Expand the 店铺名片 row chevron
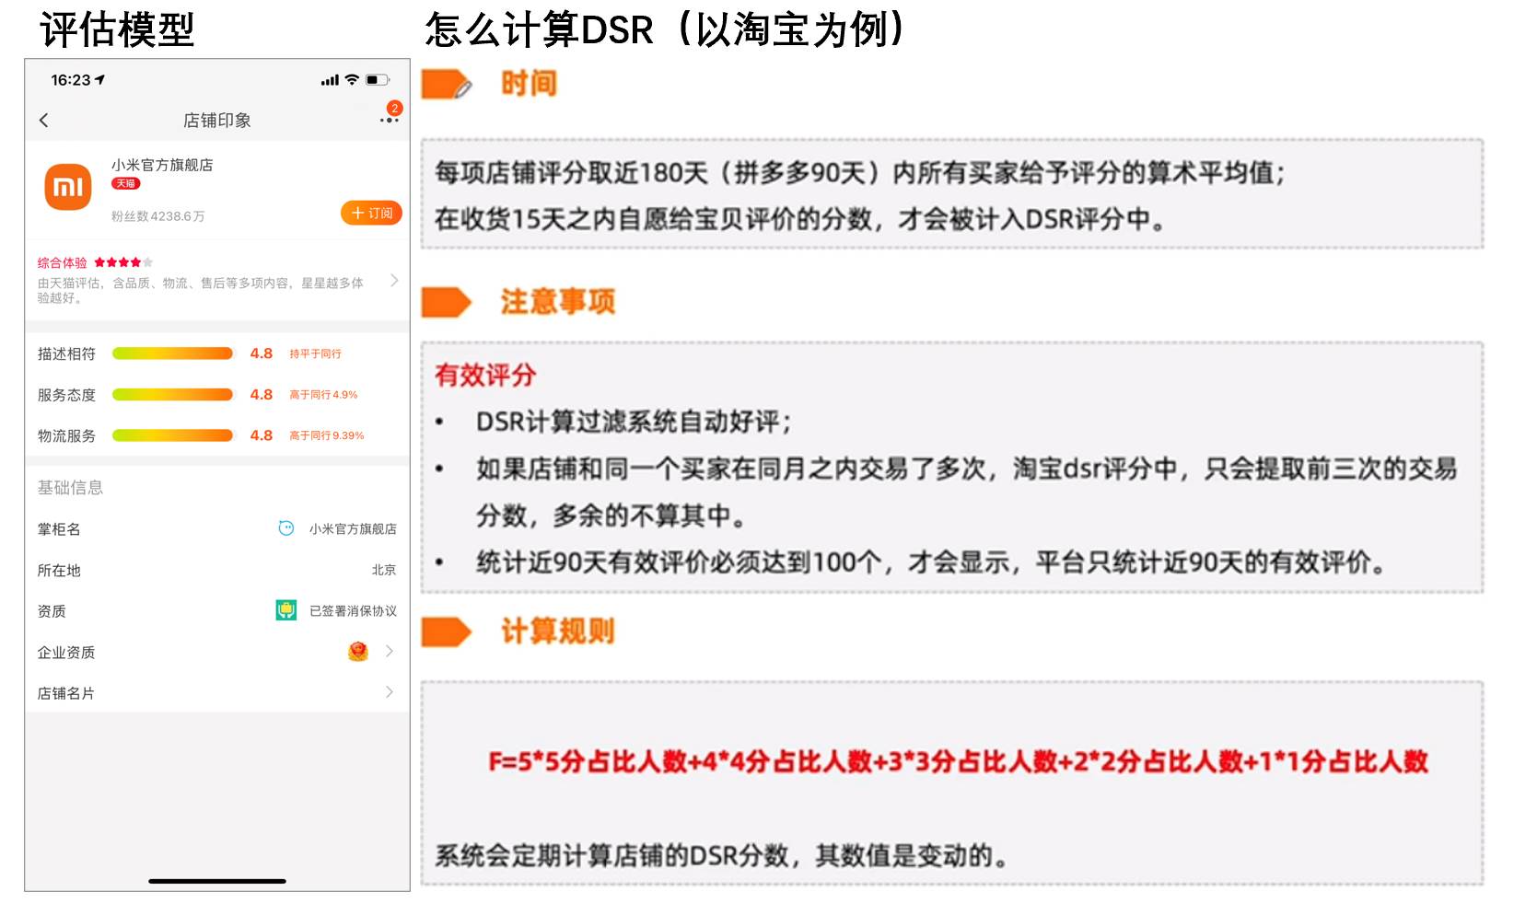This screenshot has height=915, width=1514. click(x=390, y=692)
